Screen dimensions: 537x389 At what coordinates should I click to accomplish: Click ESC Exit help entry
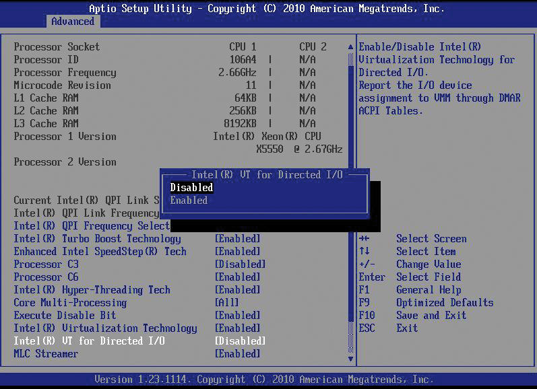click(388, 328)
